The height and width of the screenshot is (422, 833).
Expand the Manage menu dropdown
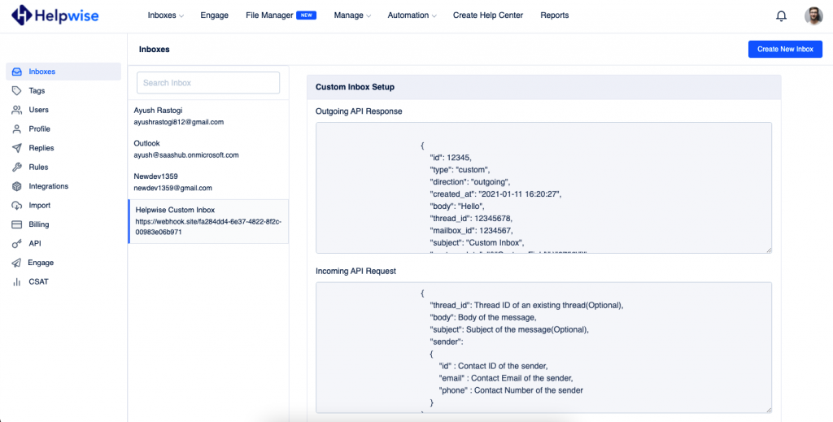point(352,15)
